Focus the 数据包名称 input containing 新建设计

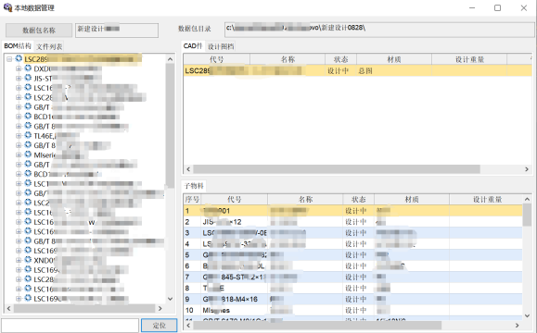tap(117, 30)
